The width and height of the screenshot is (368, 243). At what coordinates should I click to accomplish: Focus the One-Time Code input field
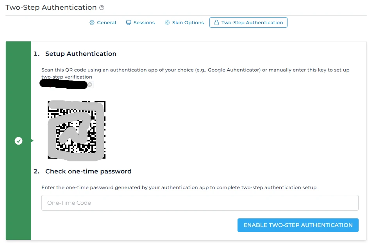tap(200, 203)
